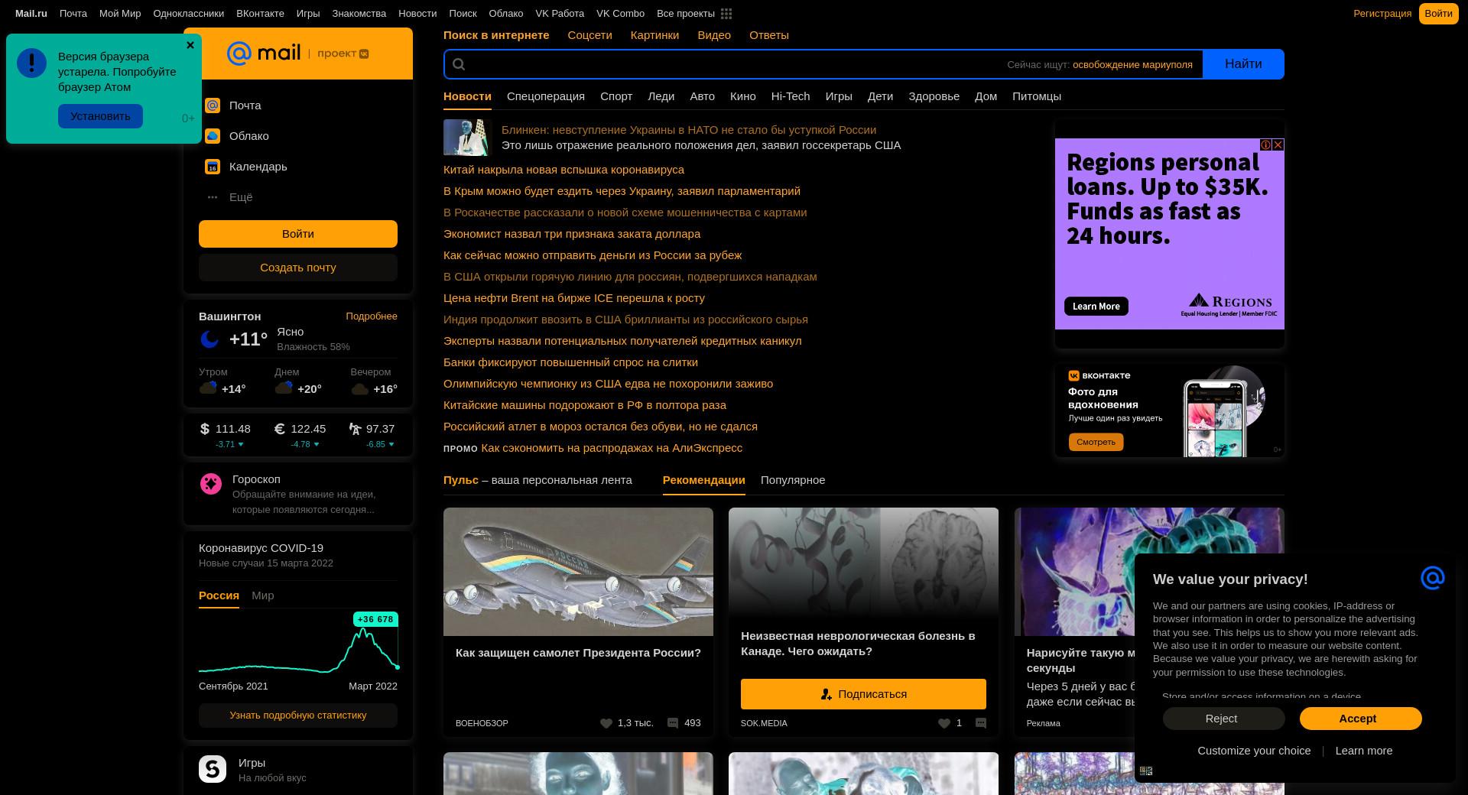Open Подробнее weather details link
1468x795 pixels.
click(x=372, y=316)
